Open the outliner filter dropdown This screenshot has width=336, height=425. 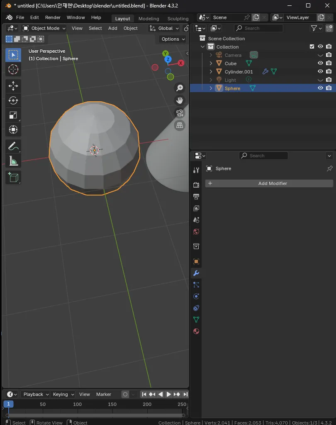click(x=316, y=28)
